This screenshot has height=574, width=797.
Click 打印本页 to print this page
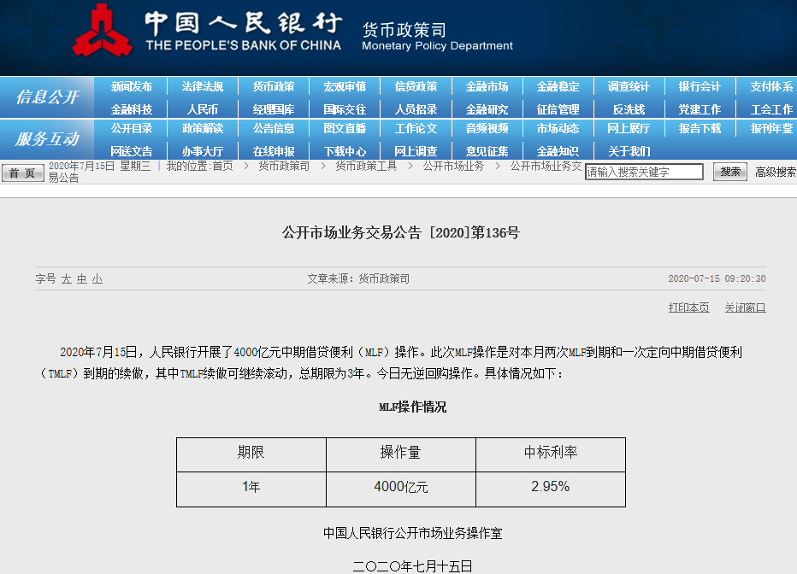click(x=689, y=307)
